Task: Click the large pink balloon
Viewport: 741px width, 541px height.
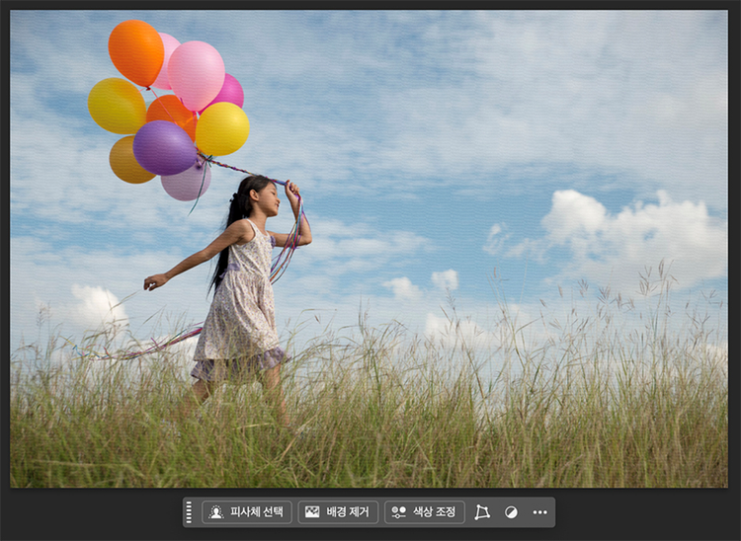Action: (197, 73)
